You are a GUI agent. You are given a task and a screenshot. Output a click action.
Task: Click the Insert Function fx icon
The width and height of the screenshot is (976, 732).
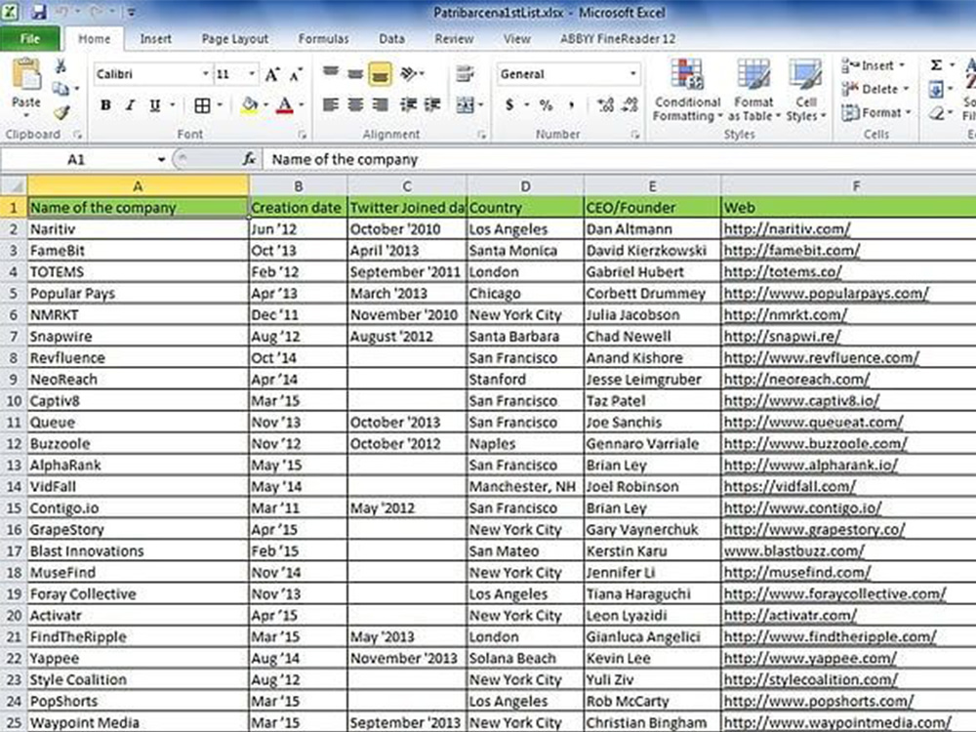point(249,159)
